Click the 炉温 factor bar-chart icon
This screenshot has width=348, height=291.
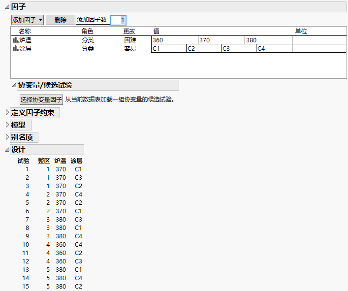[15, 40]
